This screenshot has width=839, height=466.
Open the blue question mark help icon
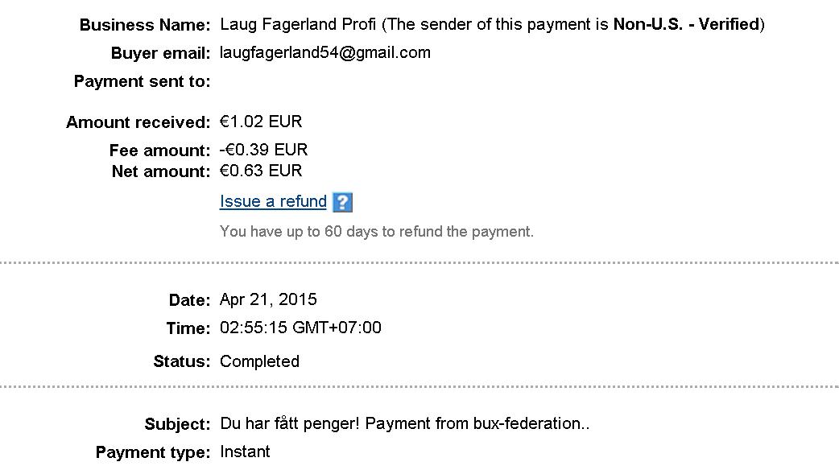(342, 202)
